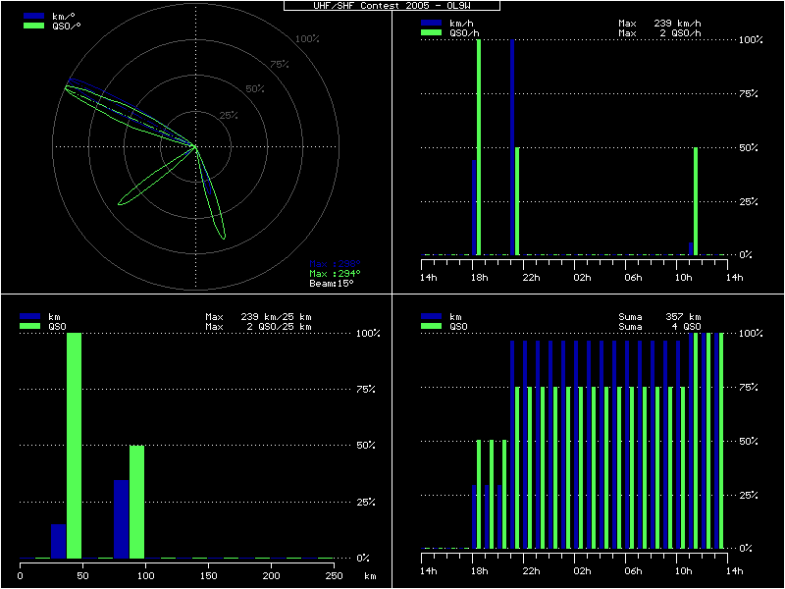Click the "Max 239 km/h" value
785x589 pixels.
click(659, 24)
